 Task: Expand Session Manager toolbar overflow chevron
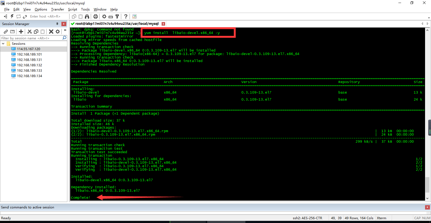65,30
